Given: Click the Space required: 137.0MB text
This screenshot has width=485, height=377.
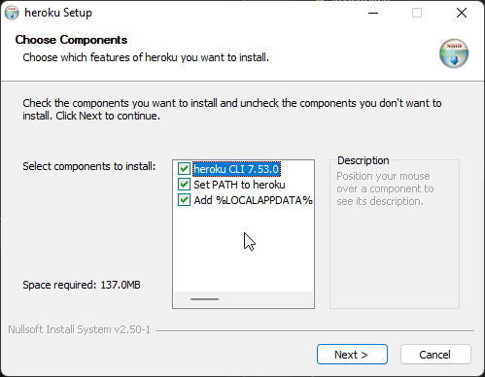Looking at the screenshot, I should pyautogui.click(x=82, y=285).
